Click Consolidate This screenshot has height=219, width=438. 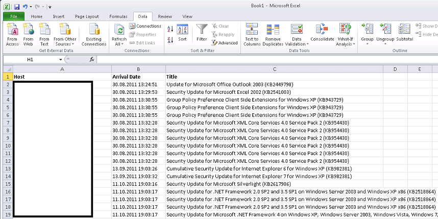click(x=322, y=33)
